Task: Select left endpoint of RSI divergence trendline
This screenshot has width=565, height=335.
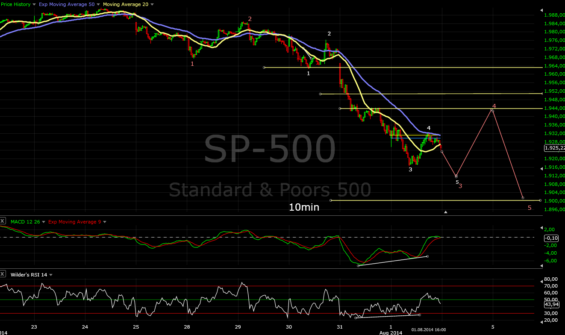Action: [x=355, y=318]
